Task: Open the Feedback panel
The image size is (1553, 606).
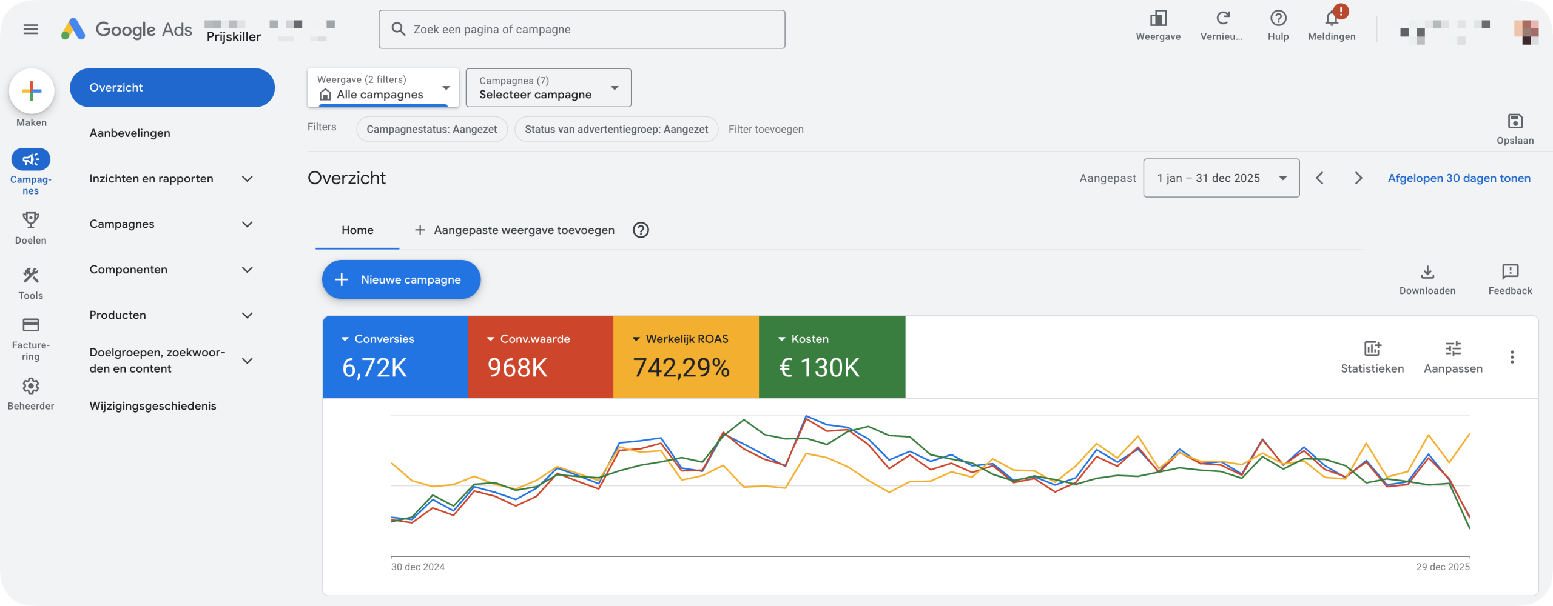Action: point(1510,273)
